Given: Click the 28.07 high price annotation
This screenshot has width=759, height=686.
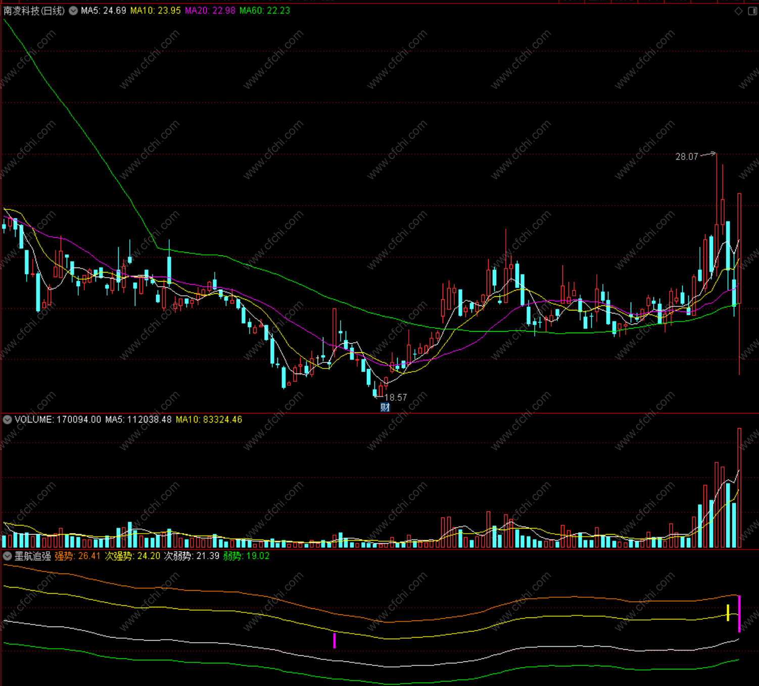Looking at the screenshot, I should (686, 157).
